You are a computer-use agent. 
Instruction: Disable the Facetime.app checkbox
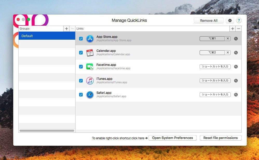tap(81, 67)
